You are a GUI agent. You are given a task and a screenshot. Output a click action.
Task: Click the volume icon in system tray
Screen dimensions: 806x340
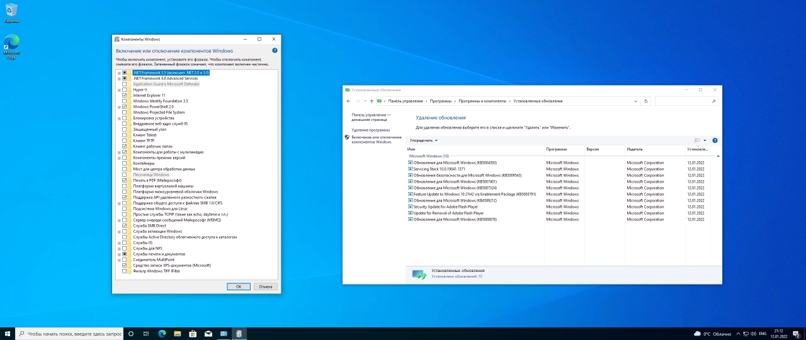tap(754, 334)
